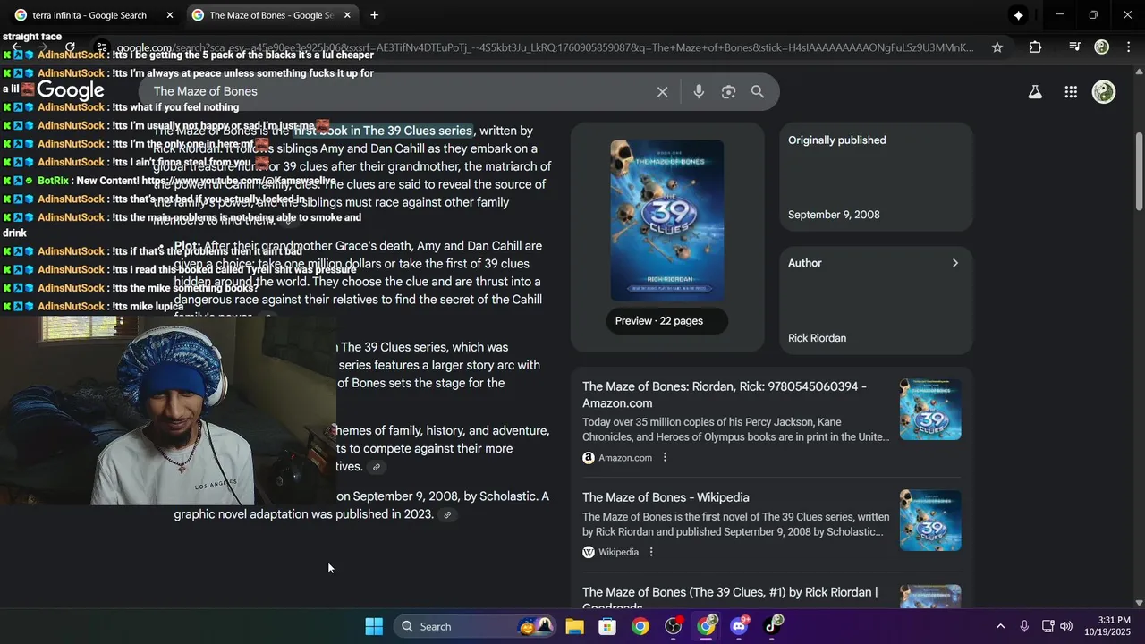Expand the Author card chevron

coord(954,263)
